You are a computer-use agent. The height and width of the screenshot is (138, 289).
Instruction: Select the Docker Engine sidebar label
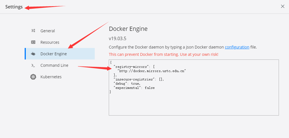54,54
